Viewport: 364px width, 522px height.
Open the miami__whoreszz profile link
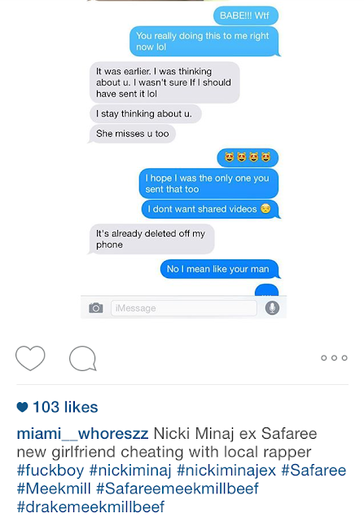pos(82,434)
